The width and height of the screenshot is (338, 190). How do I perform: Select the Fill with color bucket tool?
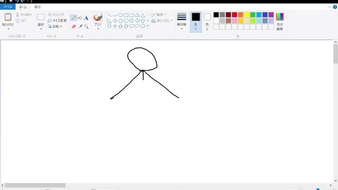point(80,18)
